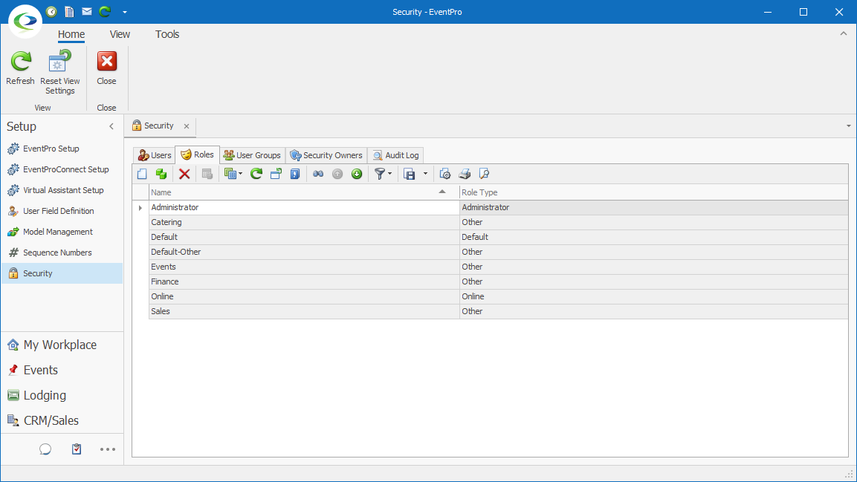Switch to the View ribbon tab
857x482 pixels.
[120, 34]
